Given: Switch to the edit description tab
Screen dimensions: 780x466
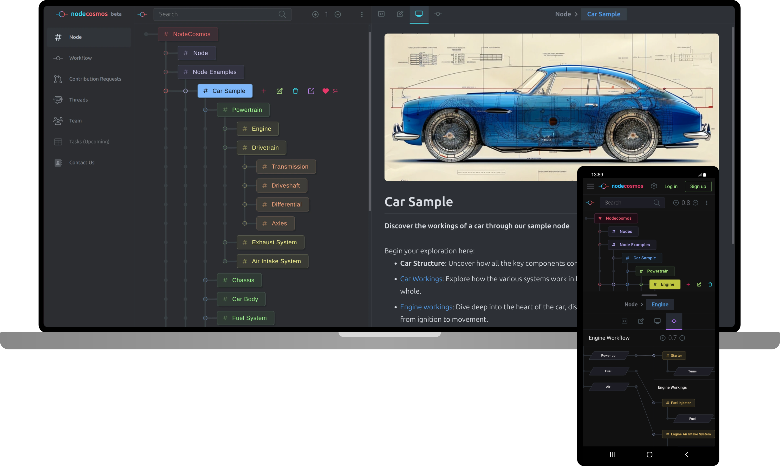Looking at the screenshot, I should [400, 14].
